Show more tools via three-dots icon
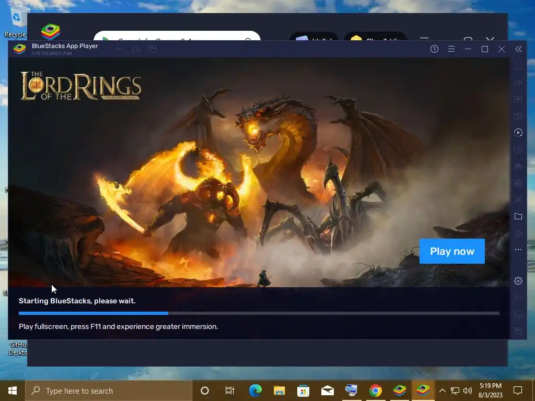This screenshot has height=401, width=535. [518, 250]
